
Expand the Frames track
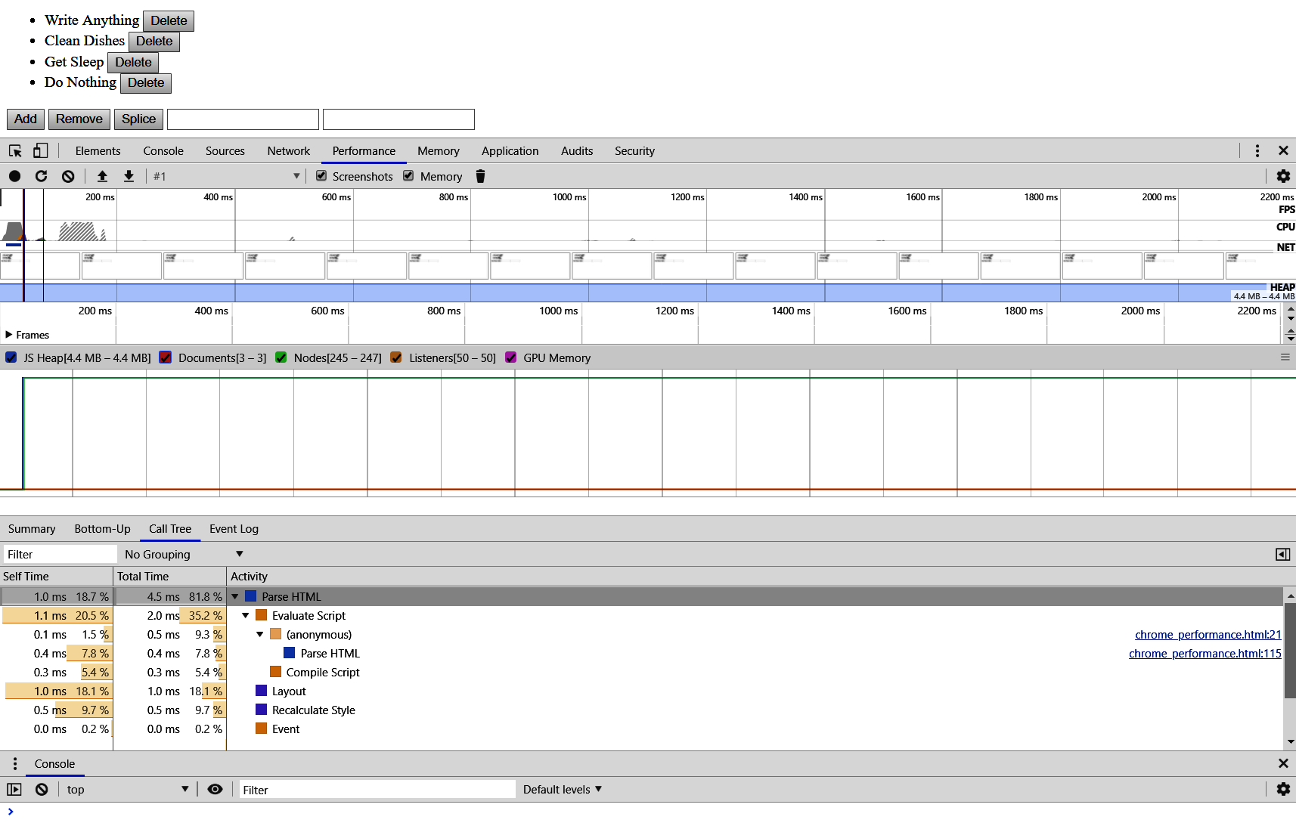pos(9,335)
